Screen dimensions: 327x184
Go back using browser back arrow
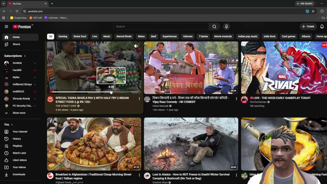(4, 11)
